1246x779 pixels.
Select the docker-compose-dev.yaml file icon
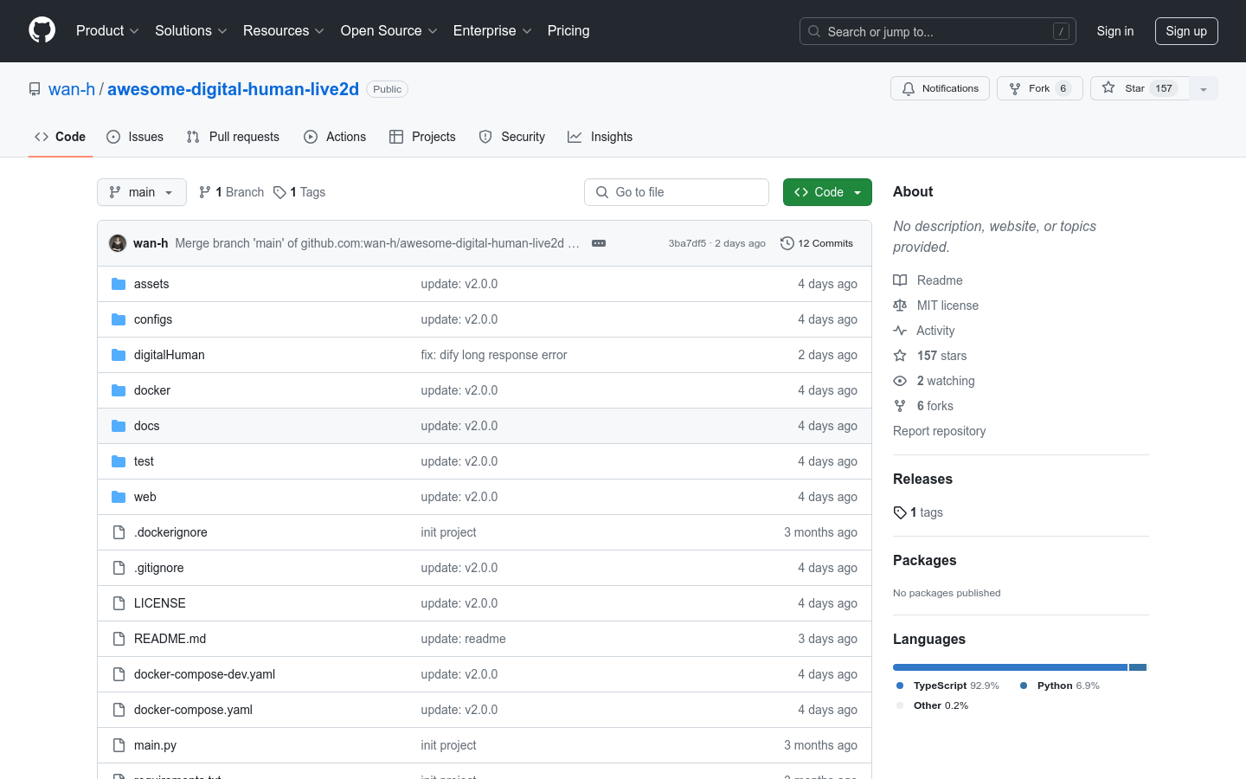(119, 674)
